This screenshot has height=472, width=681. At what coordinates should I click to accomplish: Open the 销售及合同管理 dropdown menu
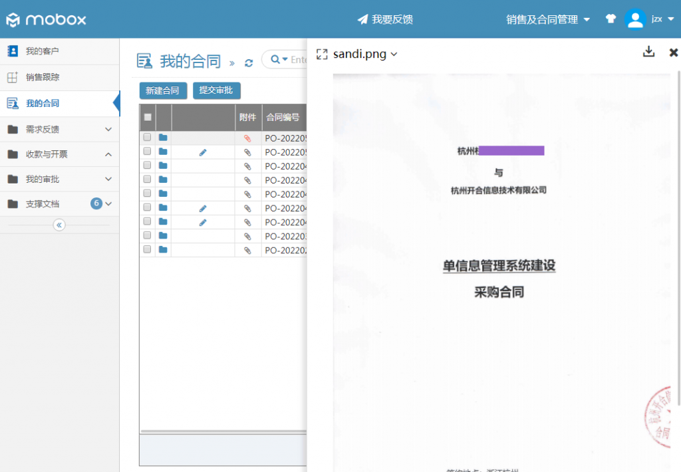click(x=548, y=19)
